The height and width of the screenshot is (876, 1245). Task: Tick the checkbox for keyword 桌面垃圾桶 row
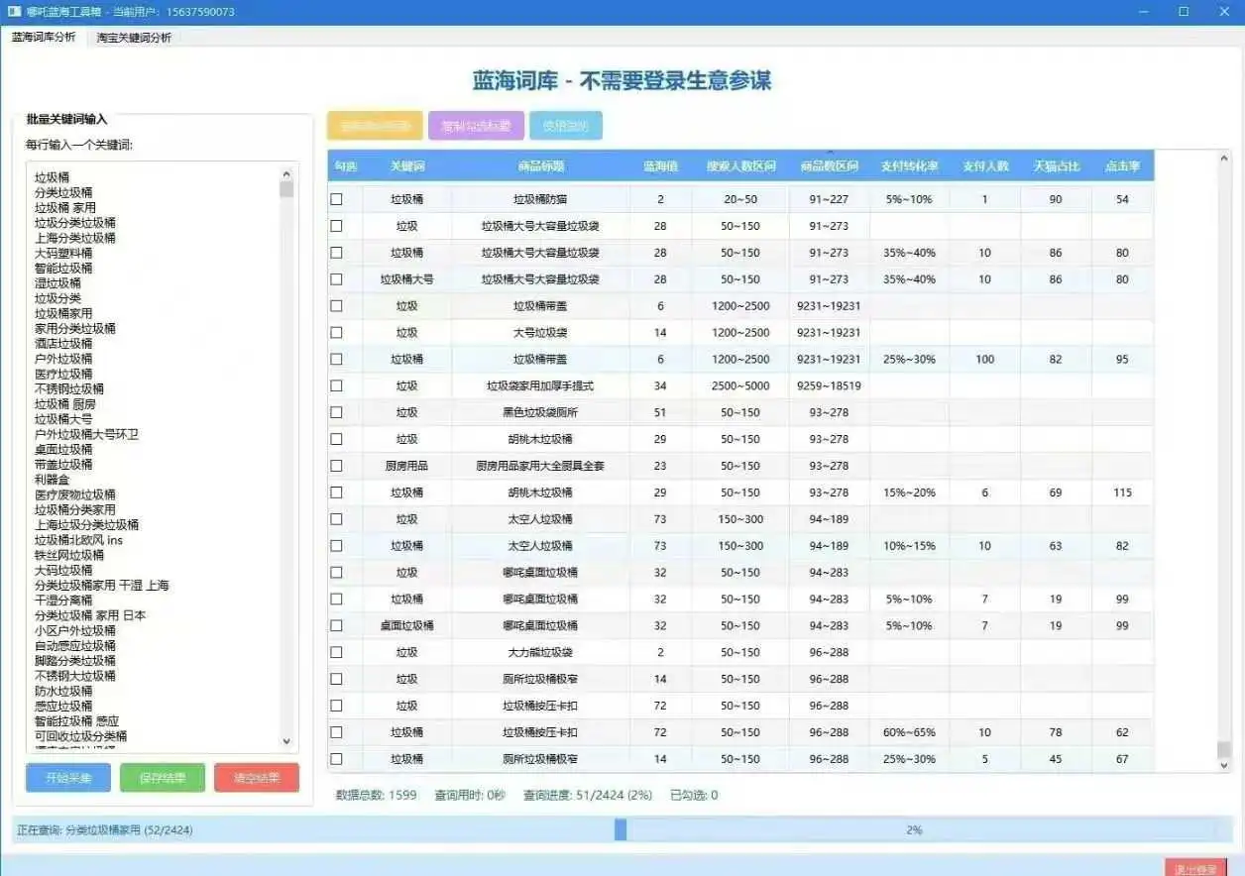click(336, 625)
